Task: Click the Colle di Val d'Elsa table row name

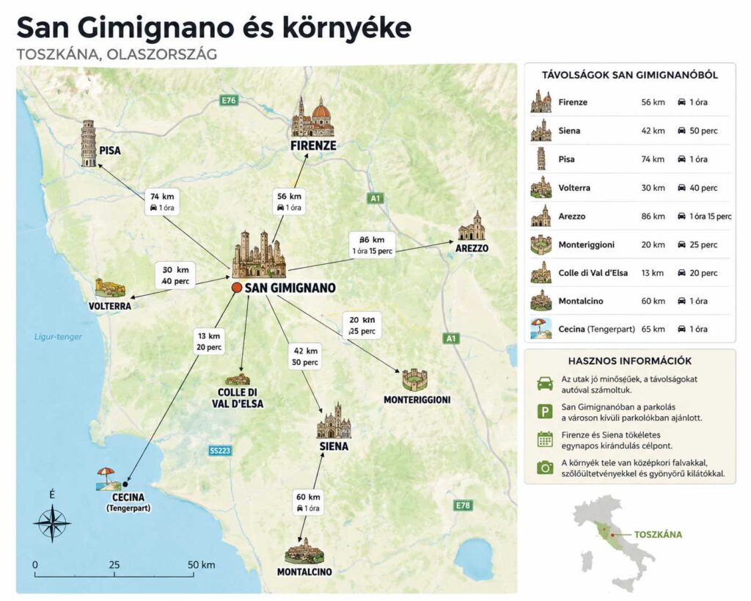Action: tap(593, 273)
